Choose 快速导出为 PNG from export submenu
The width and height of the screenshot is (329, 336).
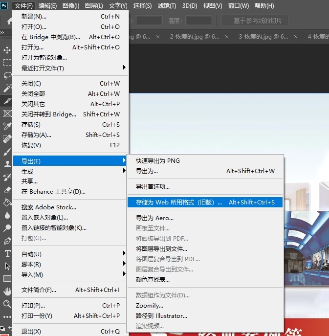pos(158,161)
